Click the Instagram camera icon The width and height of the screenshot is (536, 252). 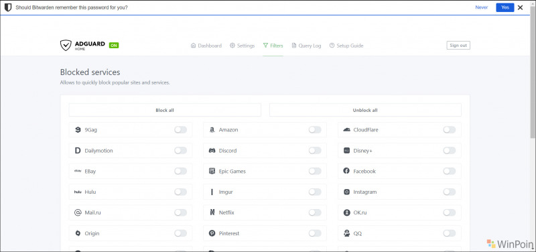tap(346, 192)
